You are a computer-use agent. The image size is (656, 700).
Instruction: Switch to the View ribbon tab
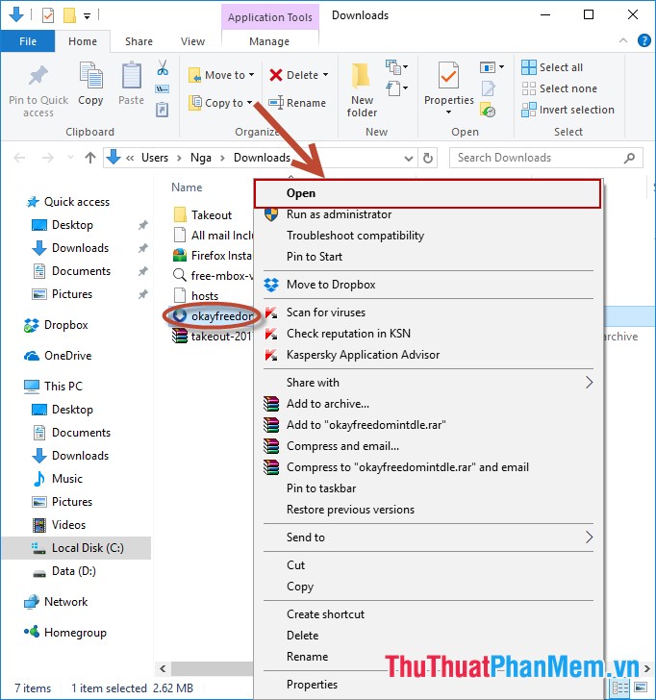[192, 41]
